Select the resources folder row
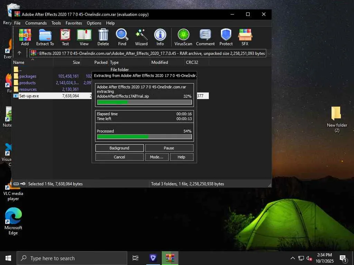The width and height of the screenshot is (354, 265). coord(53,89)
